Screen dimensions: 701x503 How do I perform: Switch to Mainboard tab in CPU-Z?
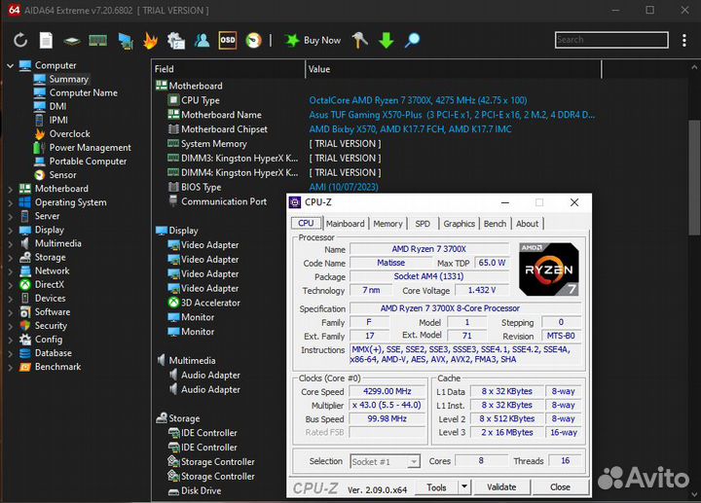345,224
